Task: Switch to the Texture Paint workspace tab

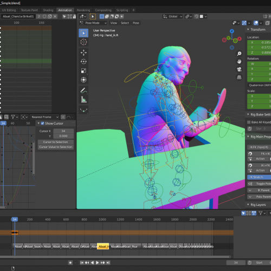Action: tap(29, 10)
